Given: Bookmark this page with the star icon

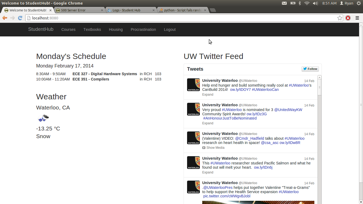Looking at the screenshot, I should coord(340,18).
